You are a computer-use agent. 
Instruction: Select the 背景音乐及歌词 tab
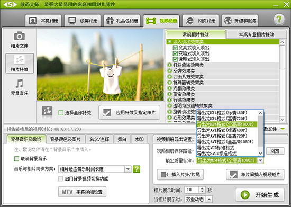tap(26, 139)
